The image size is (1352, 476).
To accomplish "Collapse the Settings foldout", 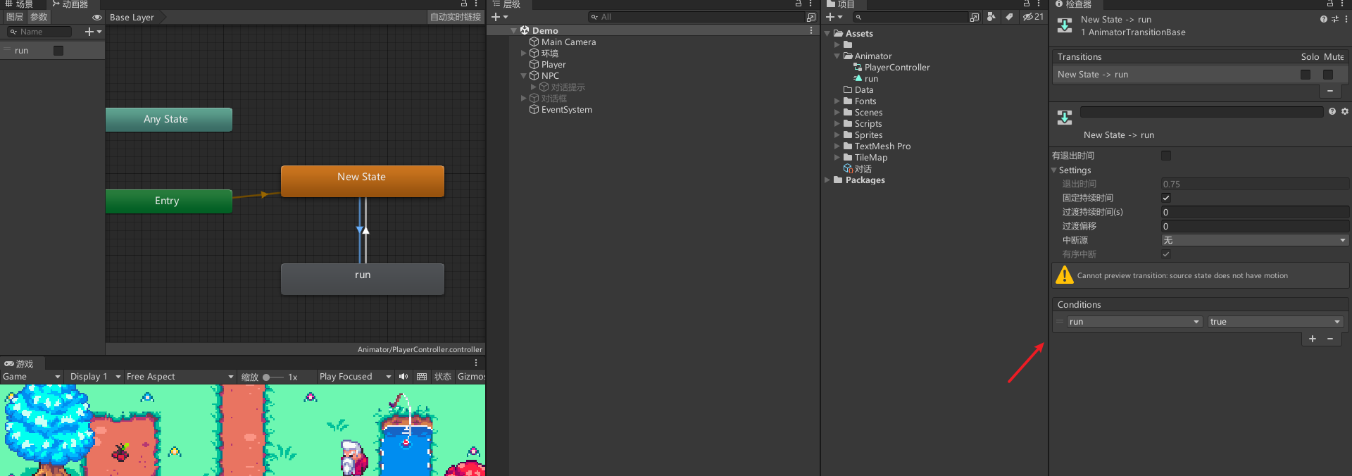I will [1054, 170].
